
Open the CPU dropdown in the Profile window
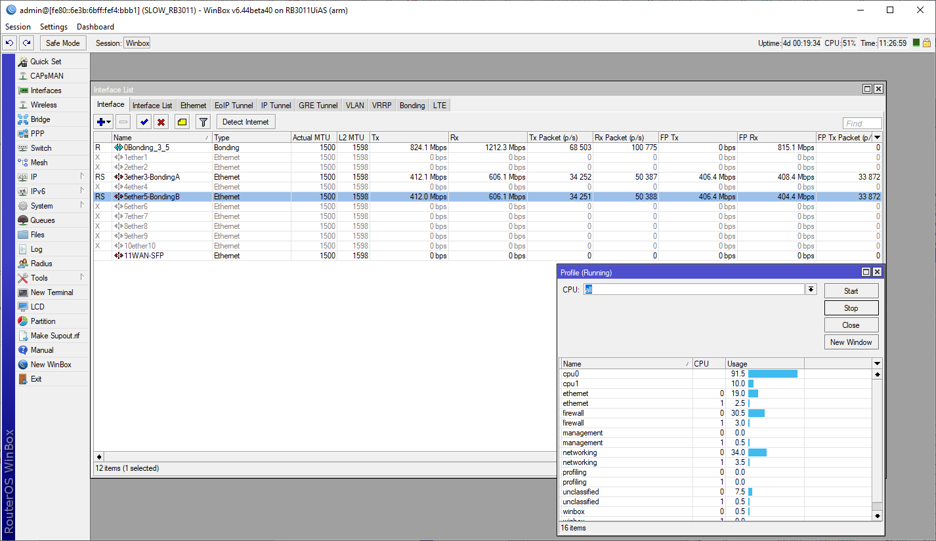tap(811, 289)
